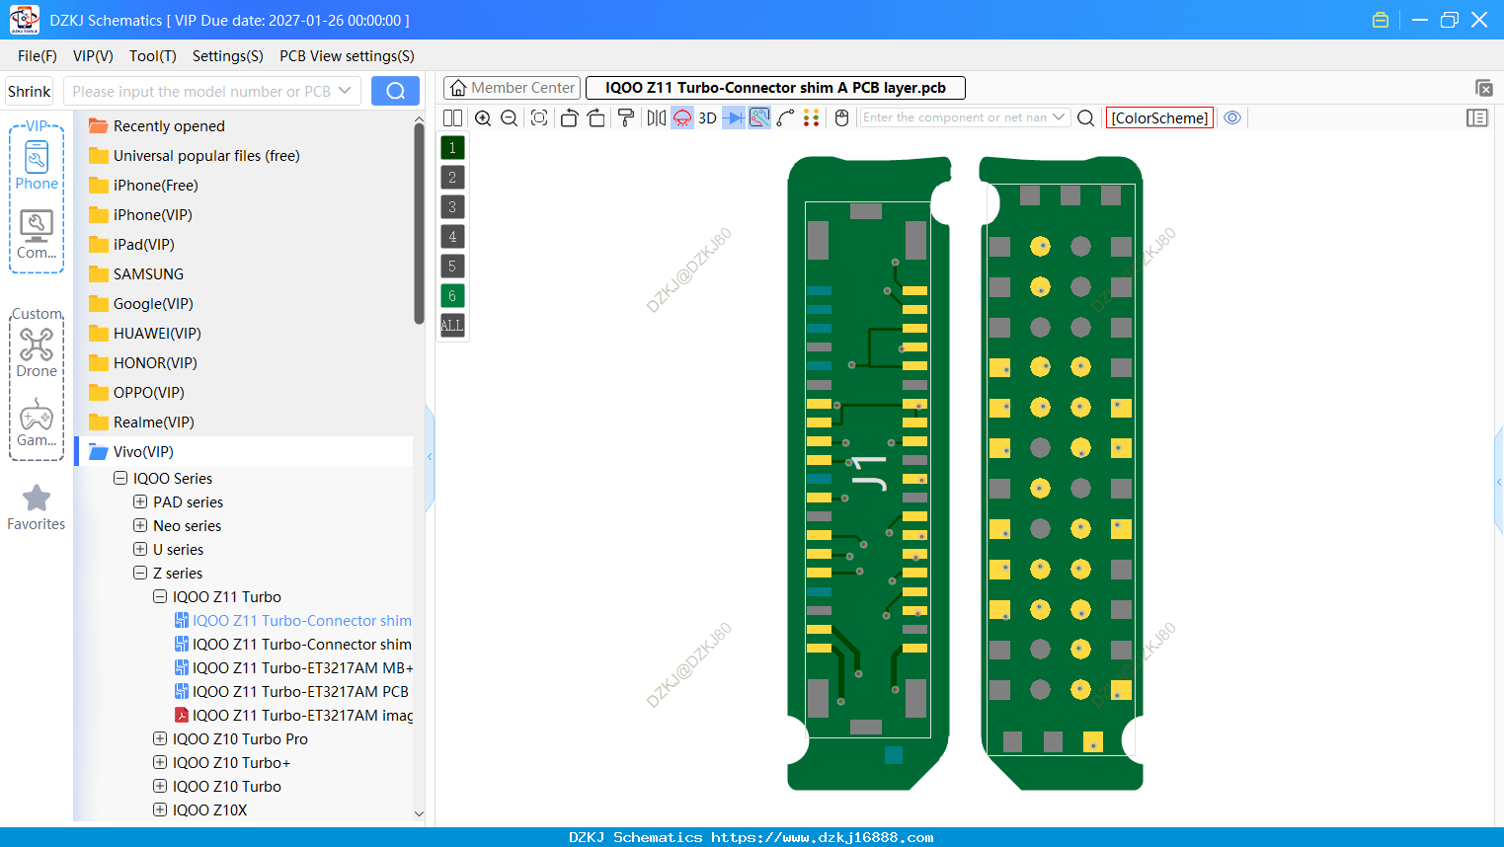Image resolution: width=1504 pixels, height=847 pixels.
Task: Expand the IQOO Z10X node
Action: coord(160,809)
